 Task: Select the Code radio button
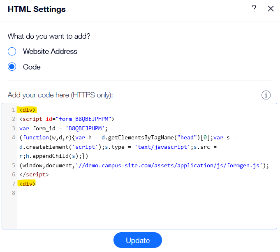[x=12, y=67]
